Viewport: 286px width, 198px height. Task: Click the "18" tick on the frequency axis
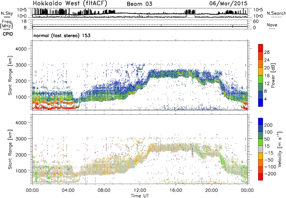[24, 21]
